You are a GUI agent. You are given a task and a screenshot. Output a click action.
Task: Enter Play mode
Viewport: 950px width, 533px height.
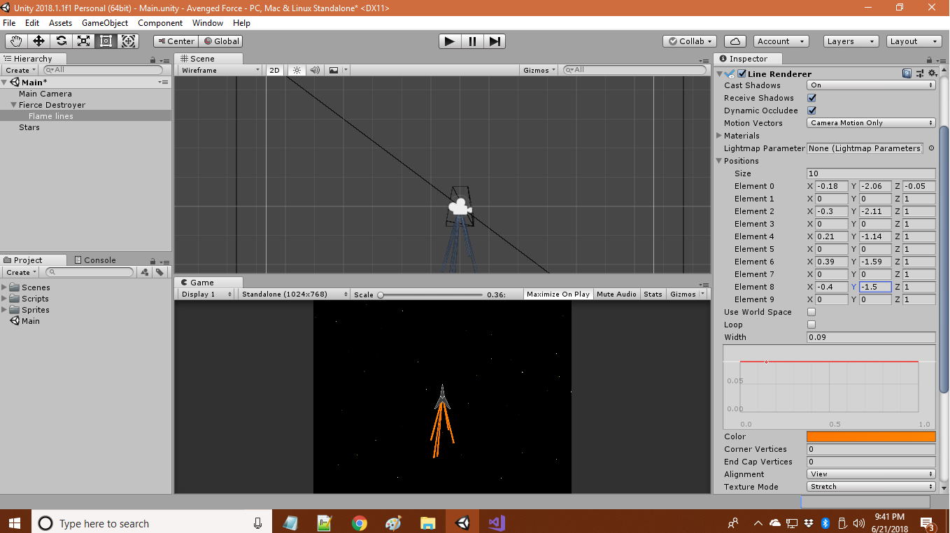pyautogui.click(x=450, y=41)
